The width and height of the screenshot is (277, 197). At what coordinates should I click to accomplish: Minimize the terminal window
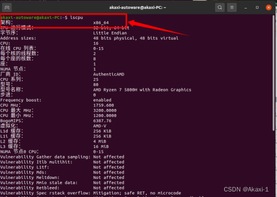pos(245,8)
